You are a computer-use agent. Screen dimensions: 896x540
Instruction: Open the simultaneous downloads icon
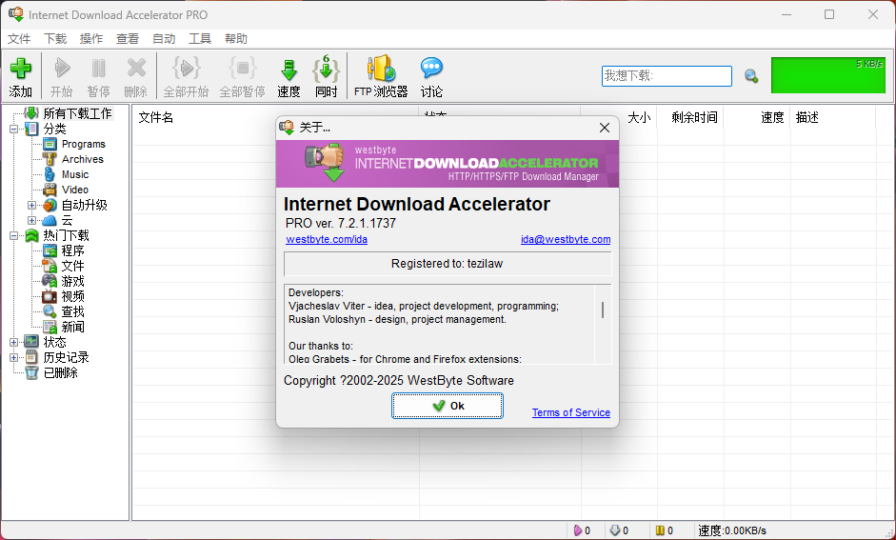click(x=326, y=69)
